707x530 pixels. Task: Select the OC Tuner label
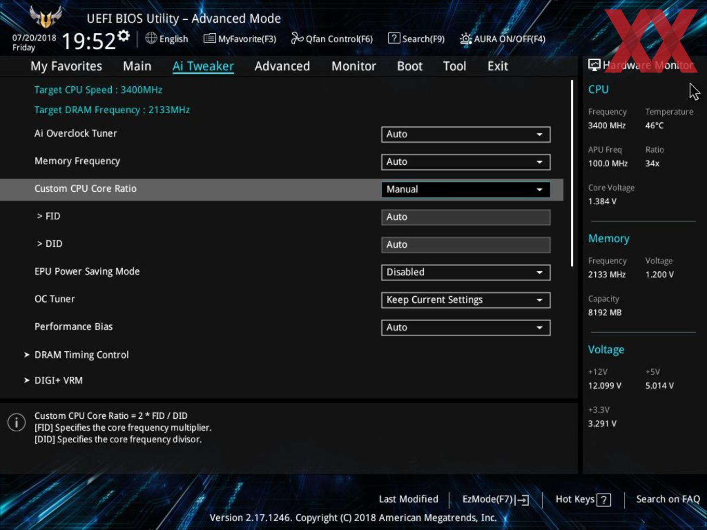[x=55, y=299]
